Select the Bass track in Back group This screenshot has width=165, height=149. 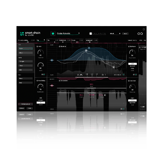(26, 78)
